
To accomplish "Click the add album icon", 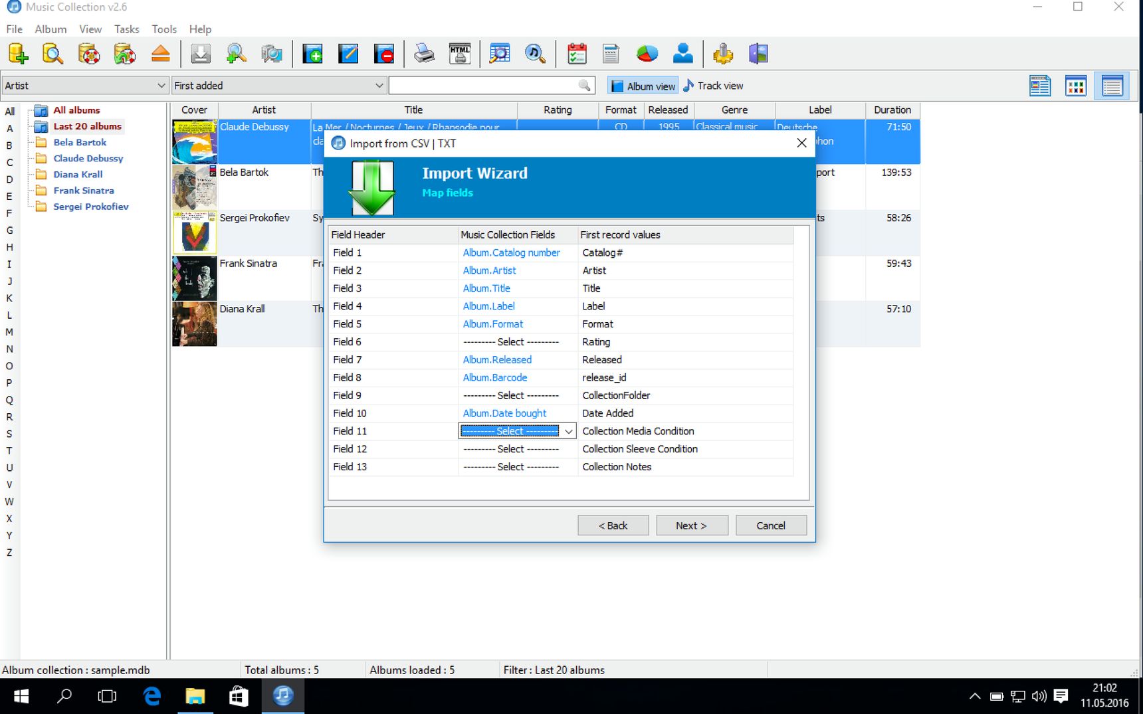I will tap(312, 54).
